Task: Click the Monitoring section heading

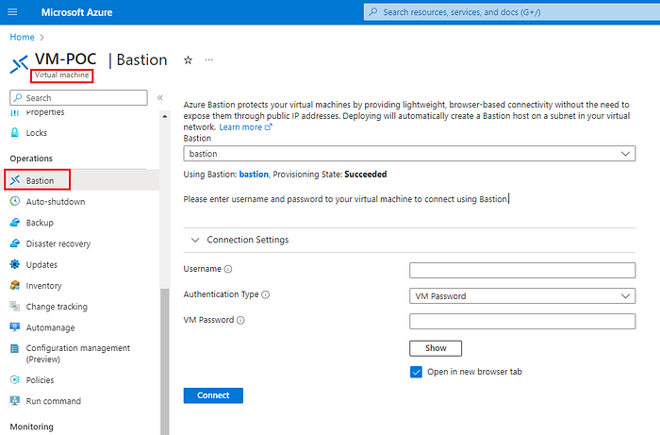Action: click(31, 427)
